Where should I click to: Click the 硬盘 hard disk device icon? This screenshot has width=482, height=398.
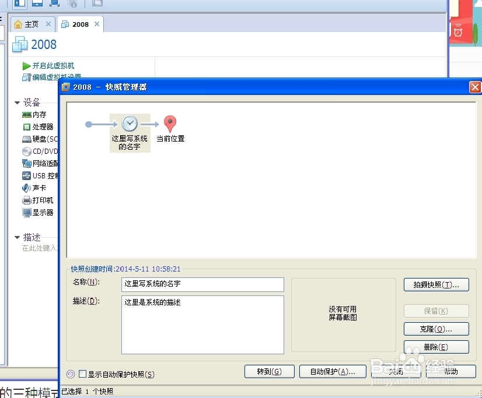26,139
